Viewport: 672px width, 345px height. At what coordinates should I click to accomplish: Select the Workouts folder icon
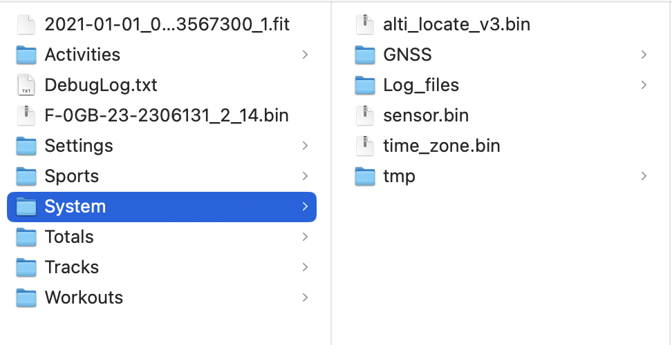(26, 297)
